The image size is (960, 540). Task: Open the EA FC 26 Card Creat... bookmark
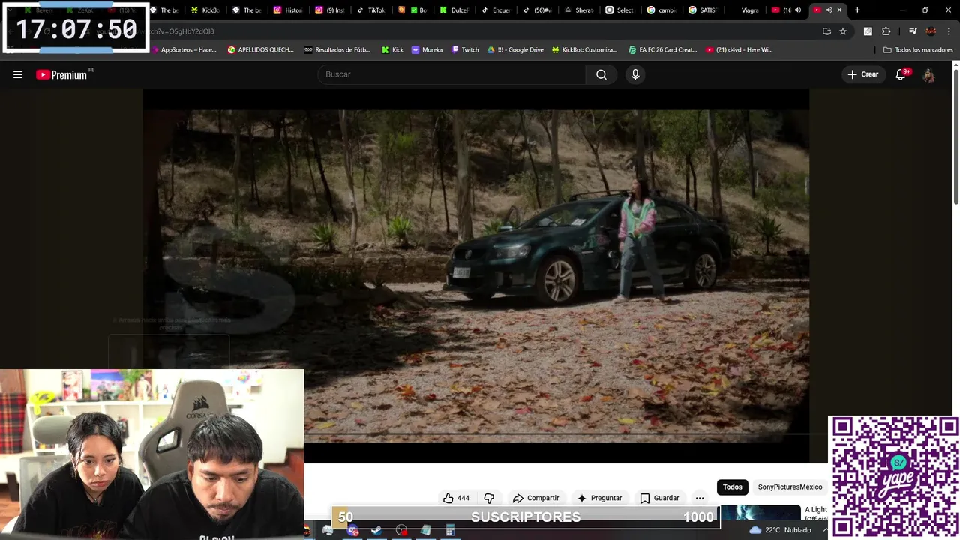click(662, 50)
